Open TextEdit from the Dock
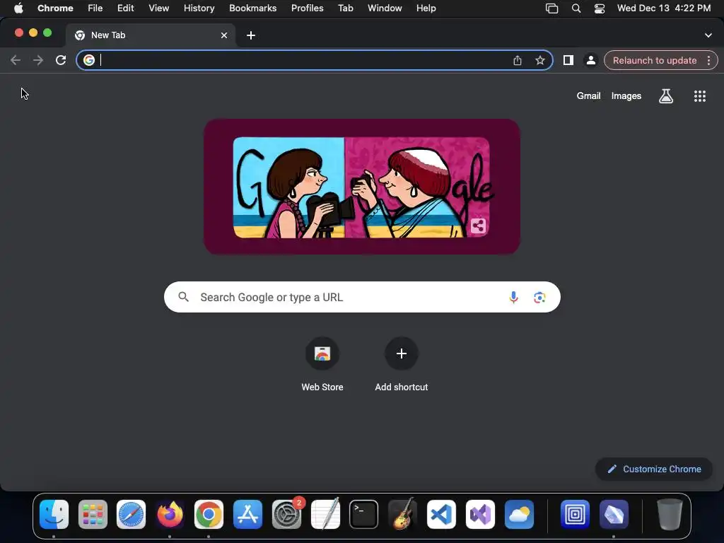Image resolution: width=724 pixels, height=543 pixels. (325, 514)
